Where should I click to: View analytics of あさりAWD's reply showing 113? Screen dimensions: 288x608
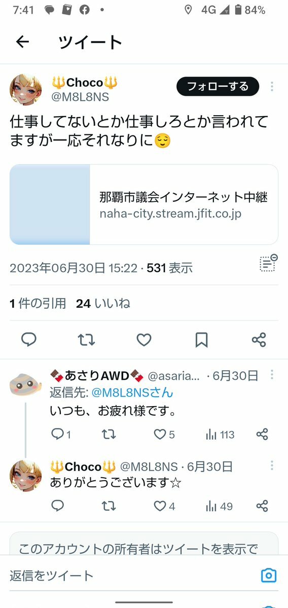tap(220, 435)
